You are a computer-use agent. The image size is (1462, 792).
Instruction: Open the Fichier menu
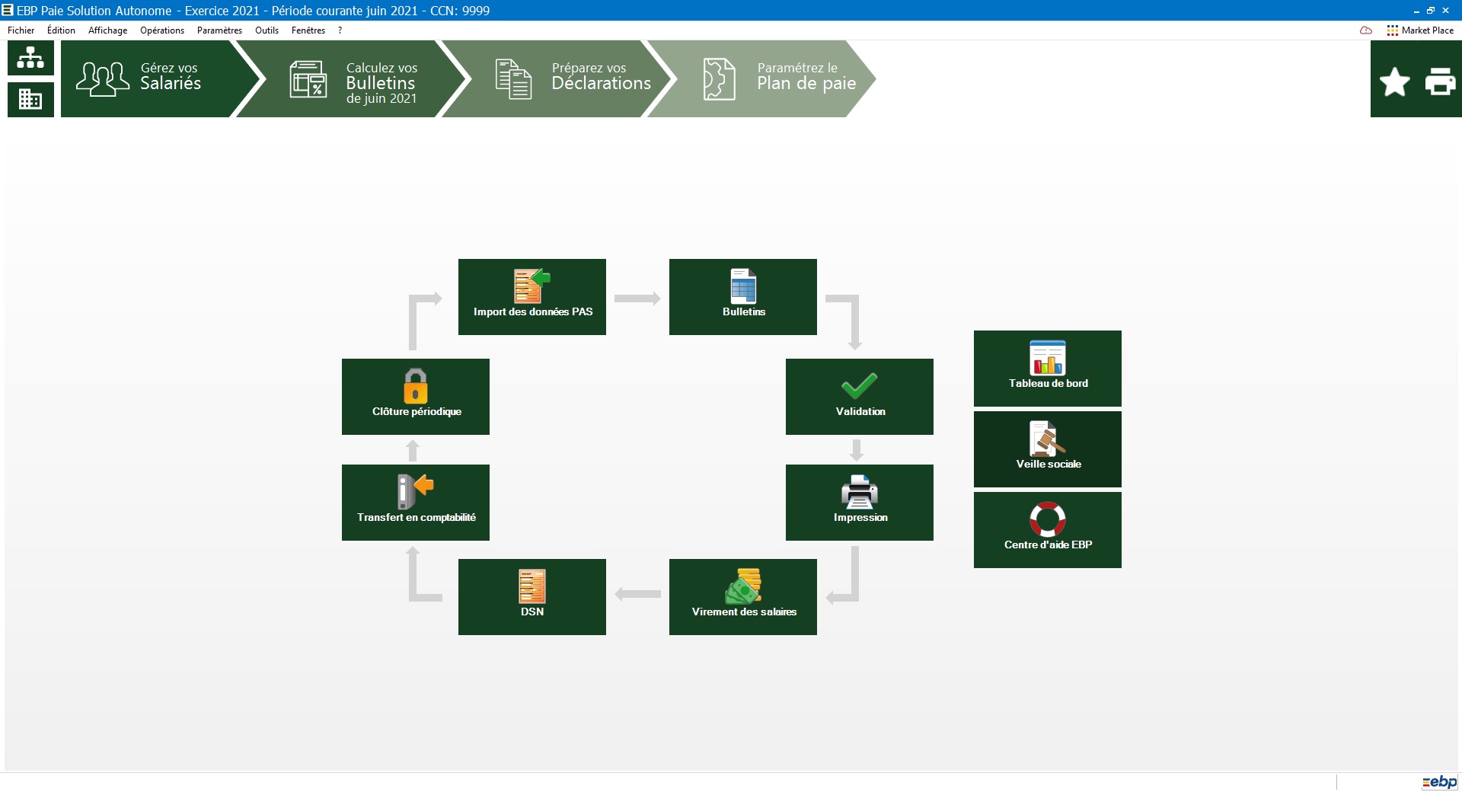pyautogui.click(x=21, y=30)
